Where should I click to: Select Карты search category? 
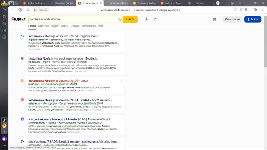(x=65, y=26)
